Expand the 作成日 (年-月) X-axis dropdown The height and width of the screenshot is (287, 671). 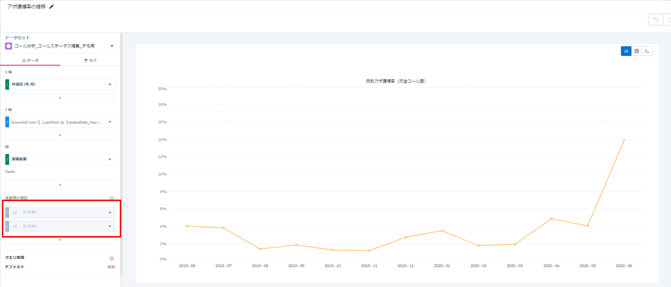110,84
